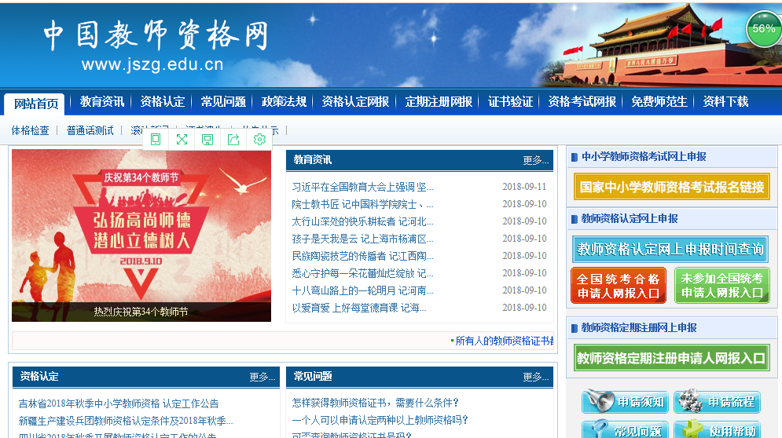Screen dimensions: 782x438
Task: Open the 政策法规 menu item
Action: click(x=284, y=102)
